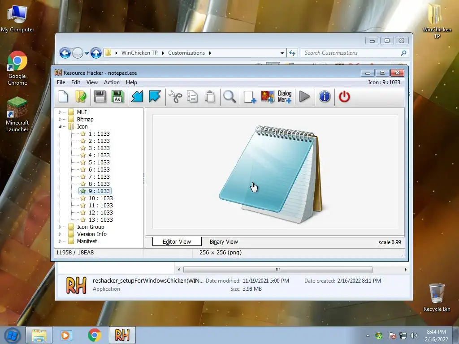
Task: Select the reshacker setup RH file icon in Explorer details
Action: point(76,285)
